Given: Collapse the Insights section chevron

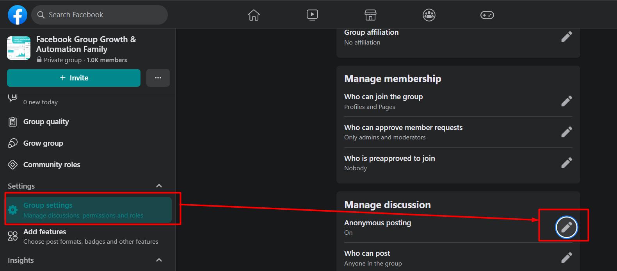Looking at the screenshot, I should click(159, 260).
